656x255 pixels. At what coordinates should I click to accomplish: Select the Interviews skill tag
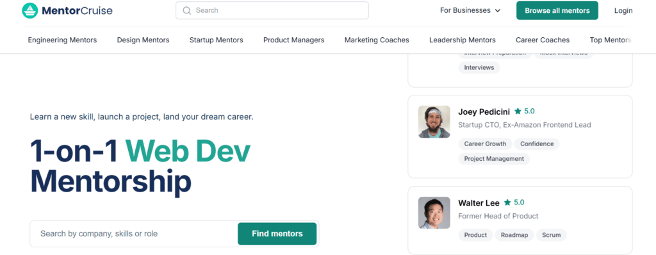(479, 67)
